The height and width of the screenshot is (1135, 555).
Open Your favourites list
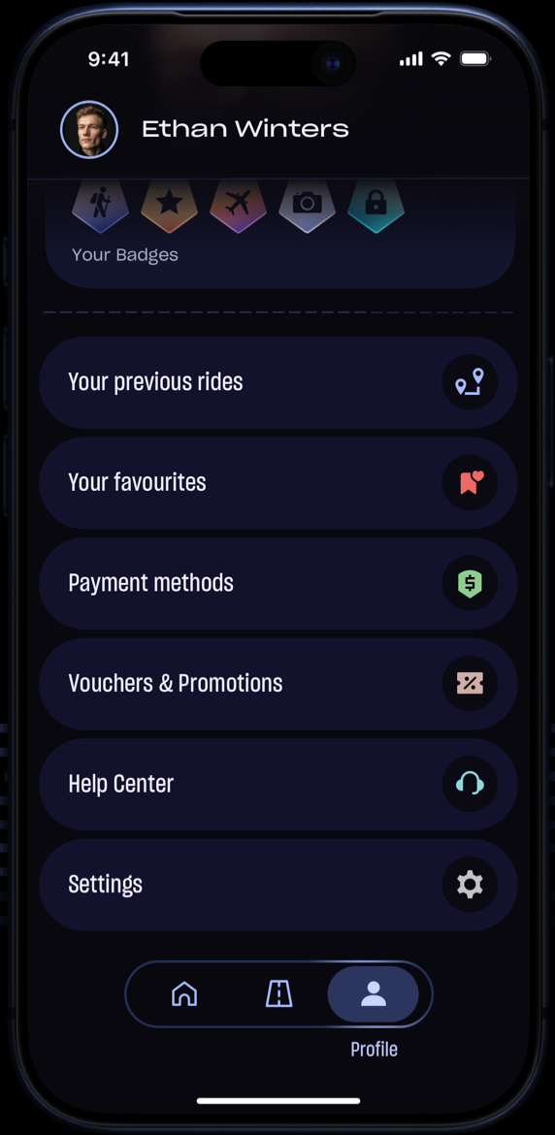(278, 483)
